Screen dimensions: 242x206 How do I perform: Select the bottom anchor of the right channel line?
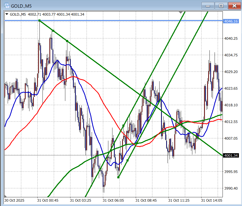click(118, 177)
